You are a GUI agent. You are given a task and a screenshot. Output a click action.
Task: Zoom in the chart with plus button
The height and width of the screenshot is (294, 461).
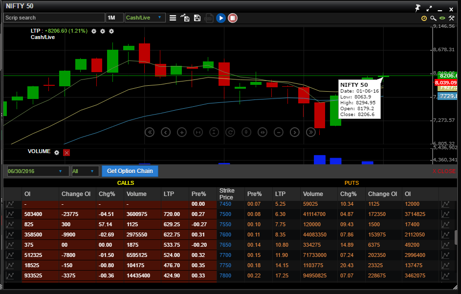[182, 132]
